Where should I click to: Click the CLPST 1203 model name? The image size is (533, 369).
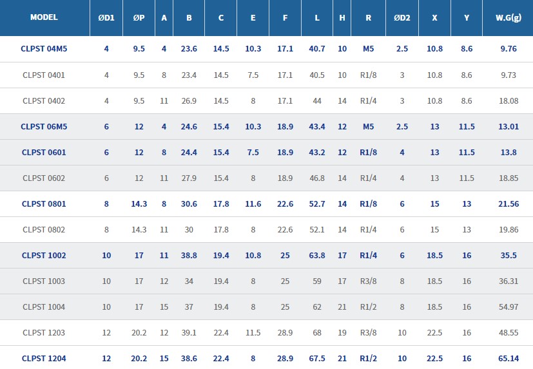[44, 332]
